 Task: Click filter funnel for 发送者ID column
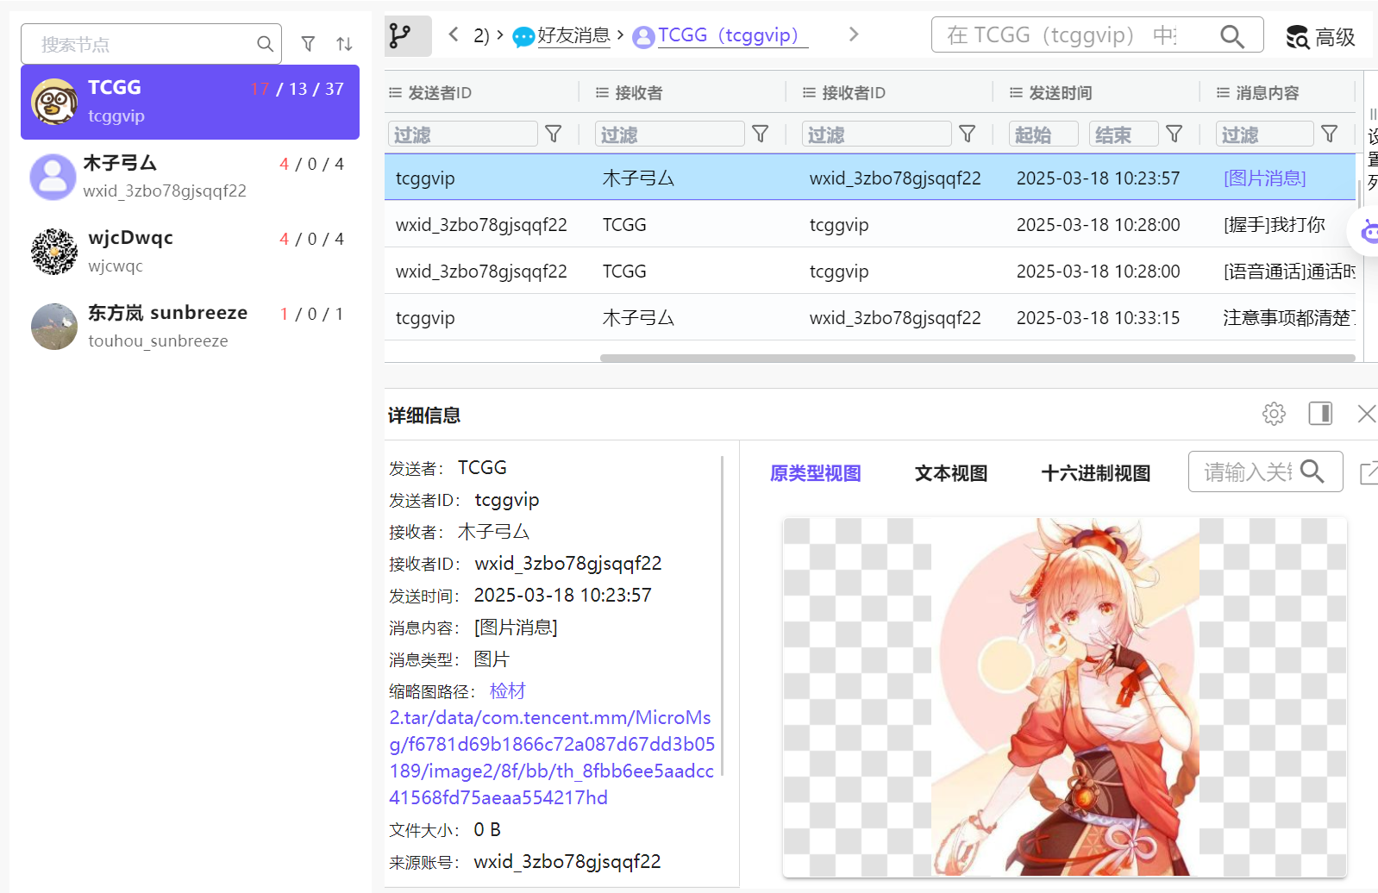[554, 134]
